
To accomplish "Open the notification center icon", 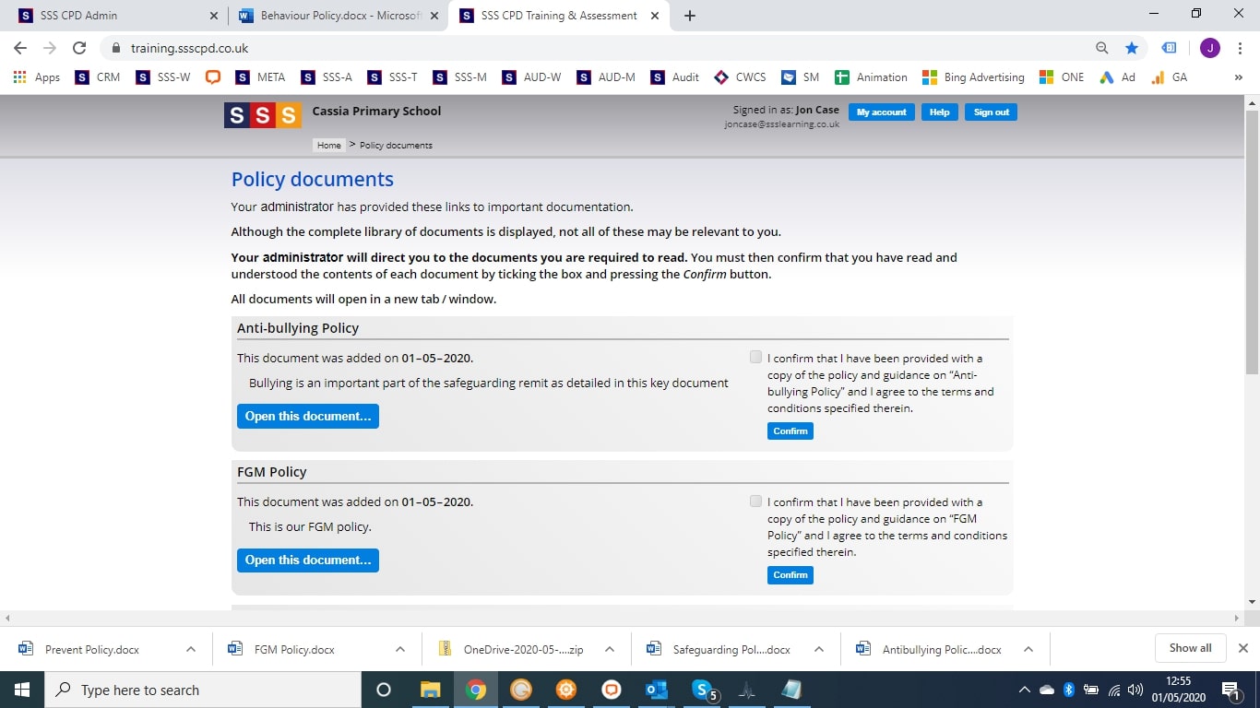I will pyautogui.click(x=1230, y=690).
